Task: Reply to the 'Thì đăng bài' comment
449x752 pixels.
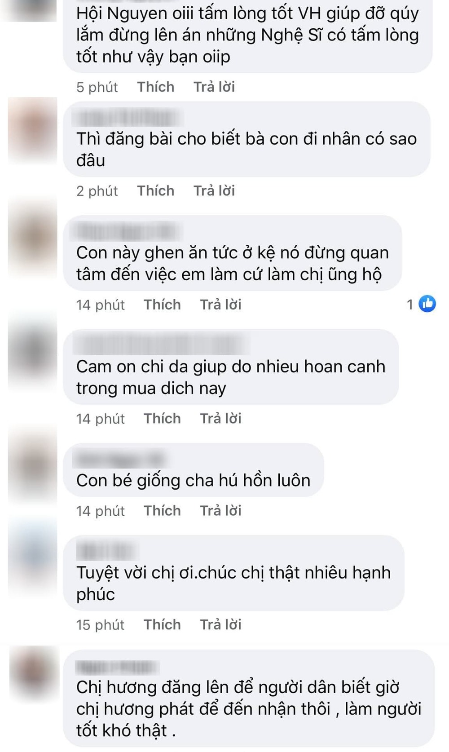Action: tap(214, 190)
